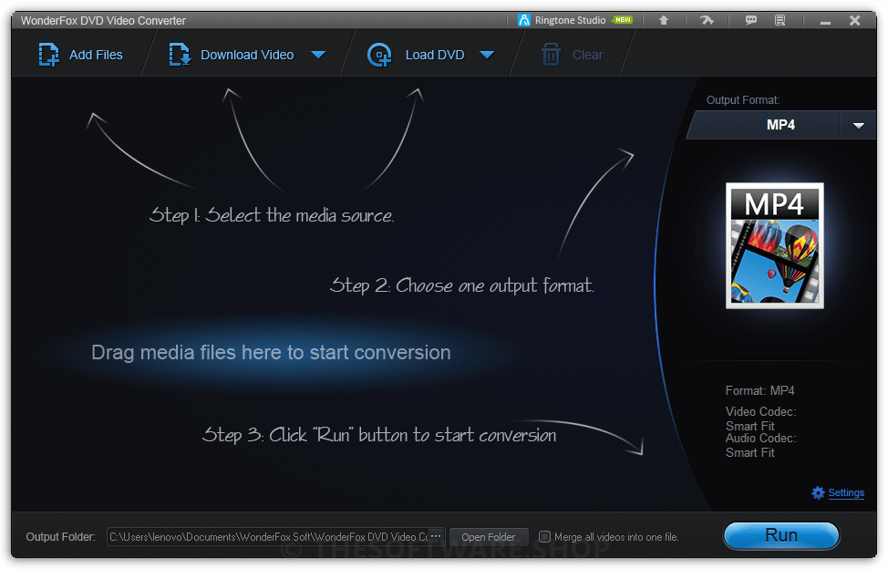
Task: Click the upgrade arrow icon in title bar
Action: pos(664,20)
